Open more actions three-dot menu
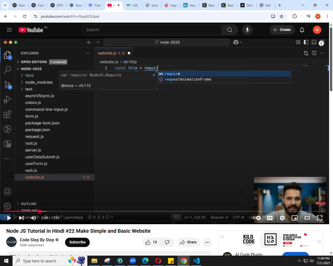The width and height of the screenshot is (333, 266). [207, 242]
